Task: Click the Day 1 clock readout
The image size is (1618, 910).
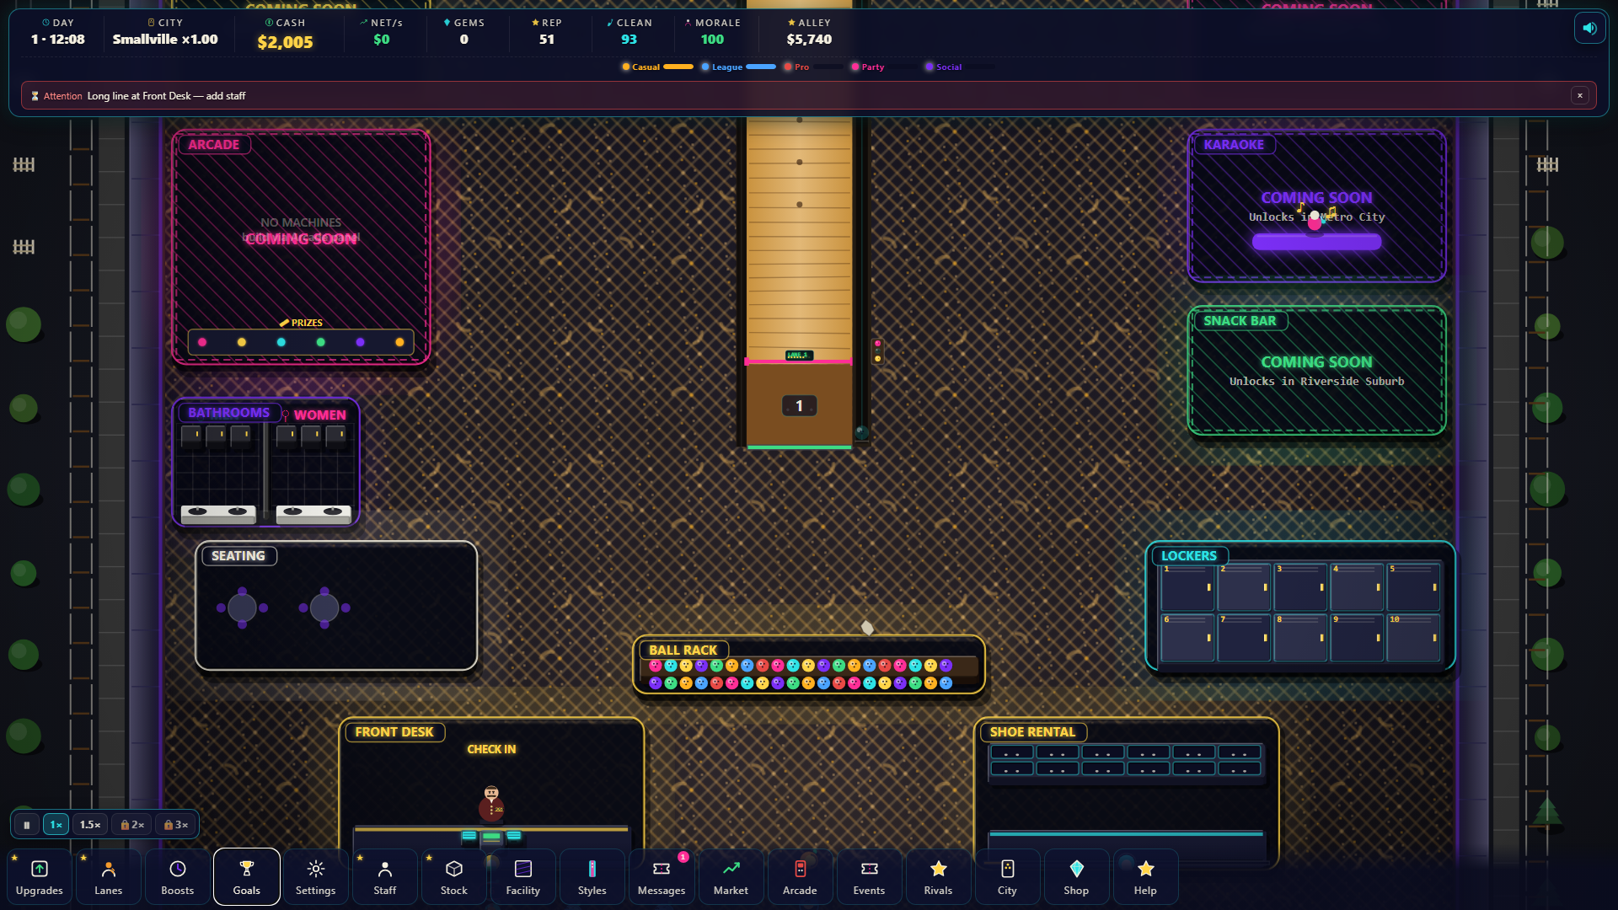Action: coord(57,32)
